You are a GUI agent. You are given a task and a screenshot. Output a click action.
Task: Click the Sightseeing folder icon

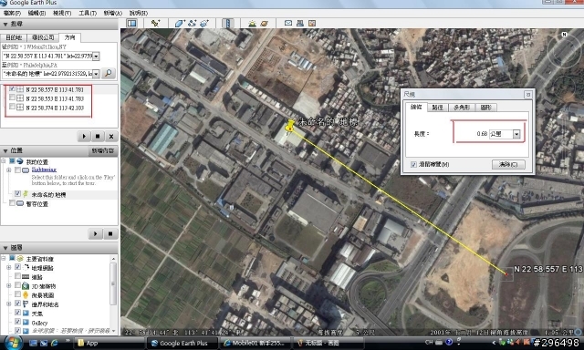click(x=26, y=170)
